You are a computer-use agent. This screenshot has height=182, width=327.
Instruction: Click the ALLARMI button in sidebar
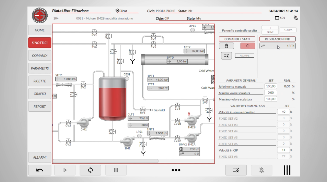coord(40,157)
